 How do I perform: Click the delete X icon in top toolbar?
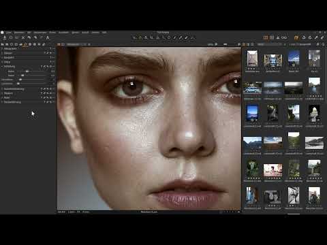pos(23,37)
